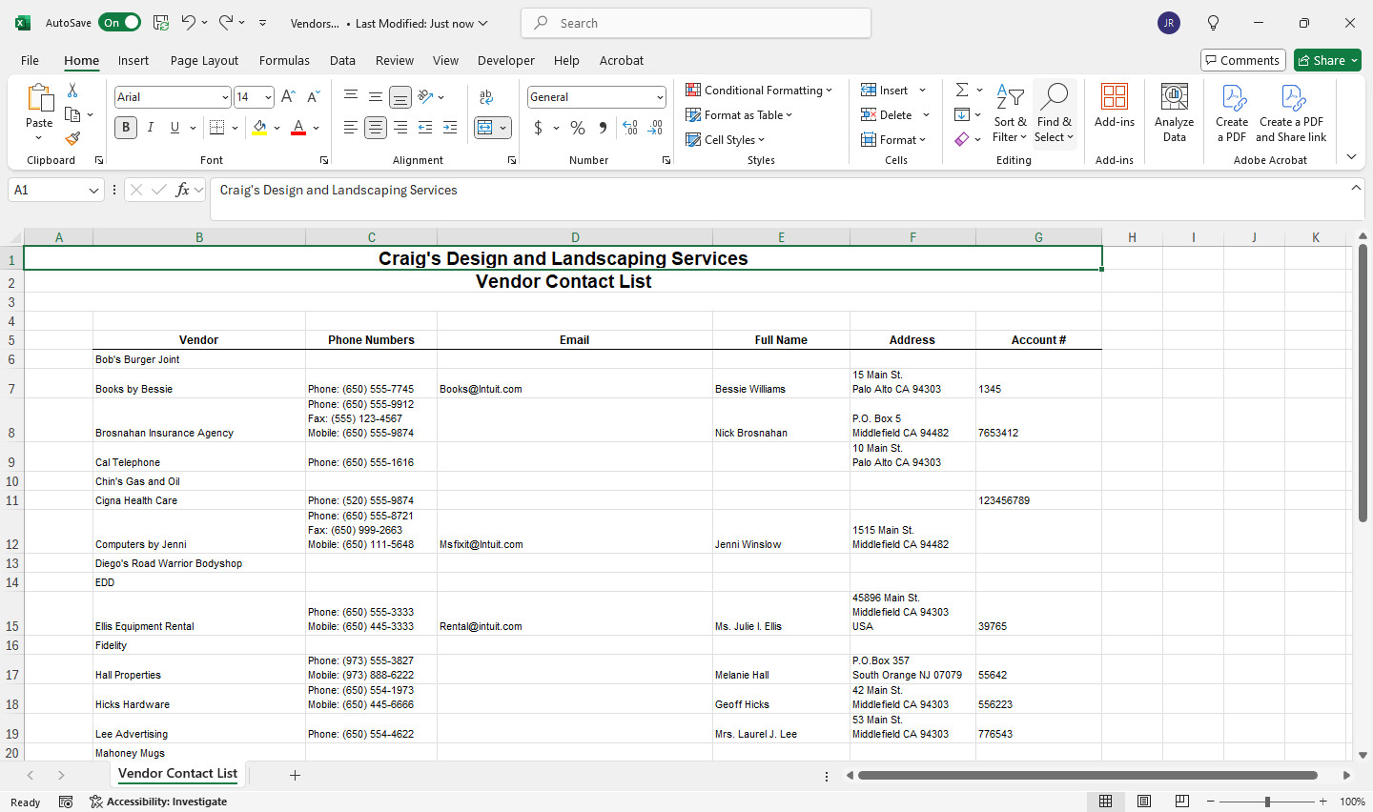Click the Insert Function fx icon

(x=183, y=191)
